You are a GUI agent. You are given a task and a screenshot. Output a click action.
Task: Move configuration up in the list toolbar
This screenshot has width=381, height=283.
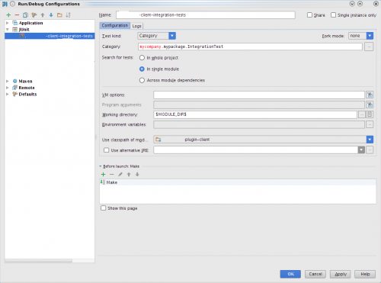click(x=43, y=15)
